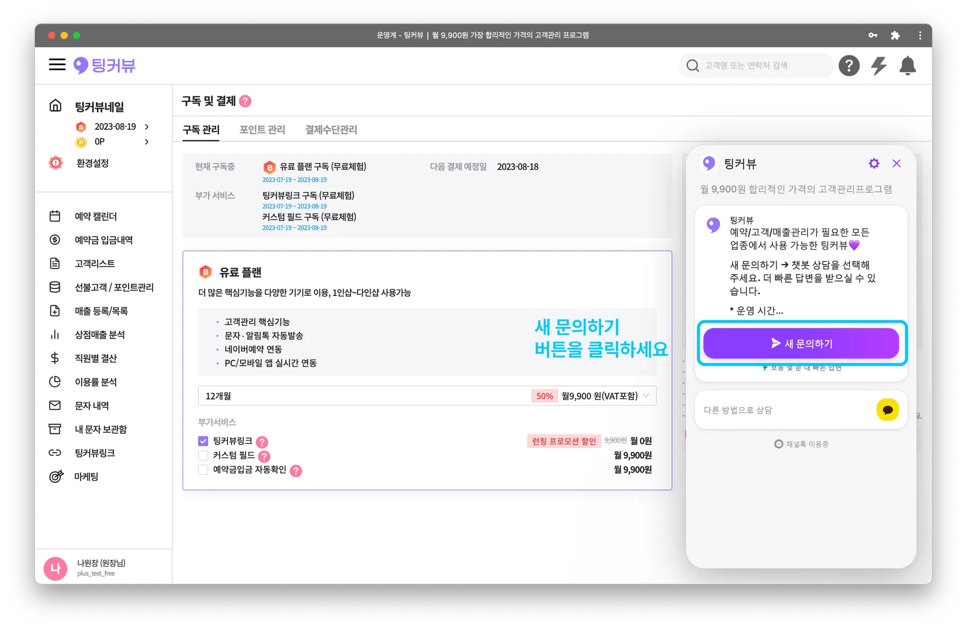Click the help icon next to 커스텀 필드
Screen dimensions: 967x630
[x=264, y=456]
